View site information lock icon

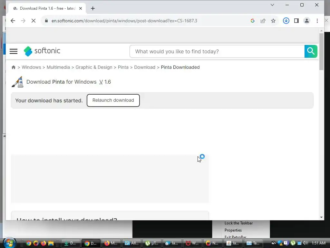(x=46, y=21)
